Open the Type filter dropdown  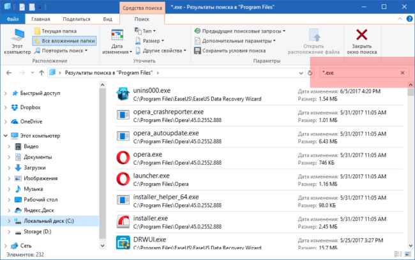click(x=146, y=31)
